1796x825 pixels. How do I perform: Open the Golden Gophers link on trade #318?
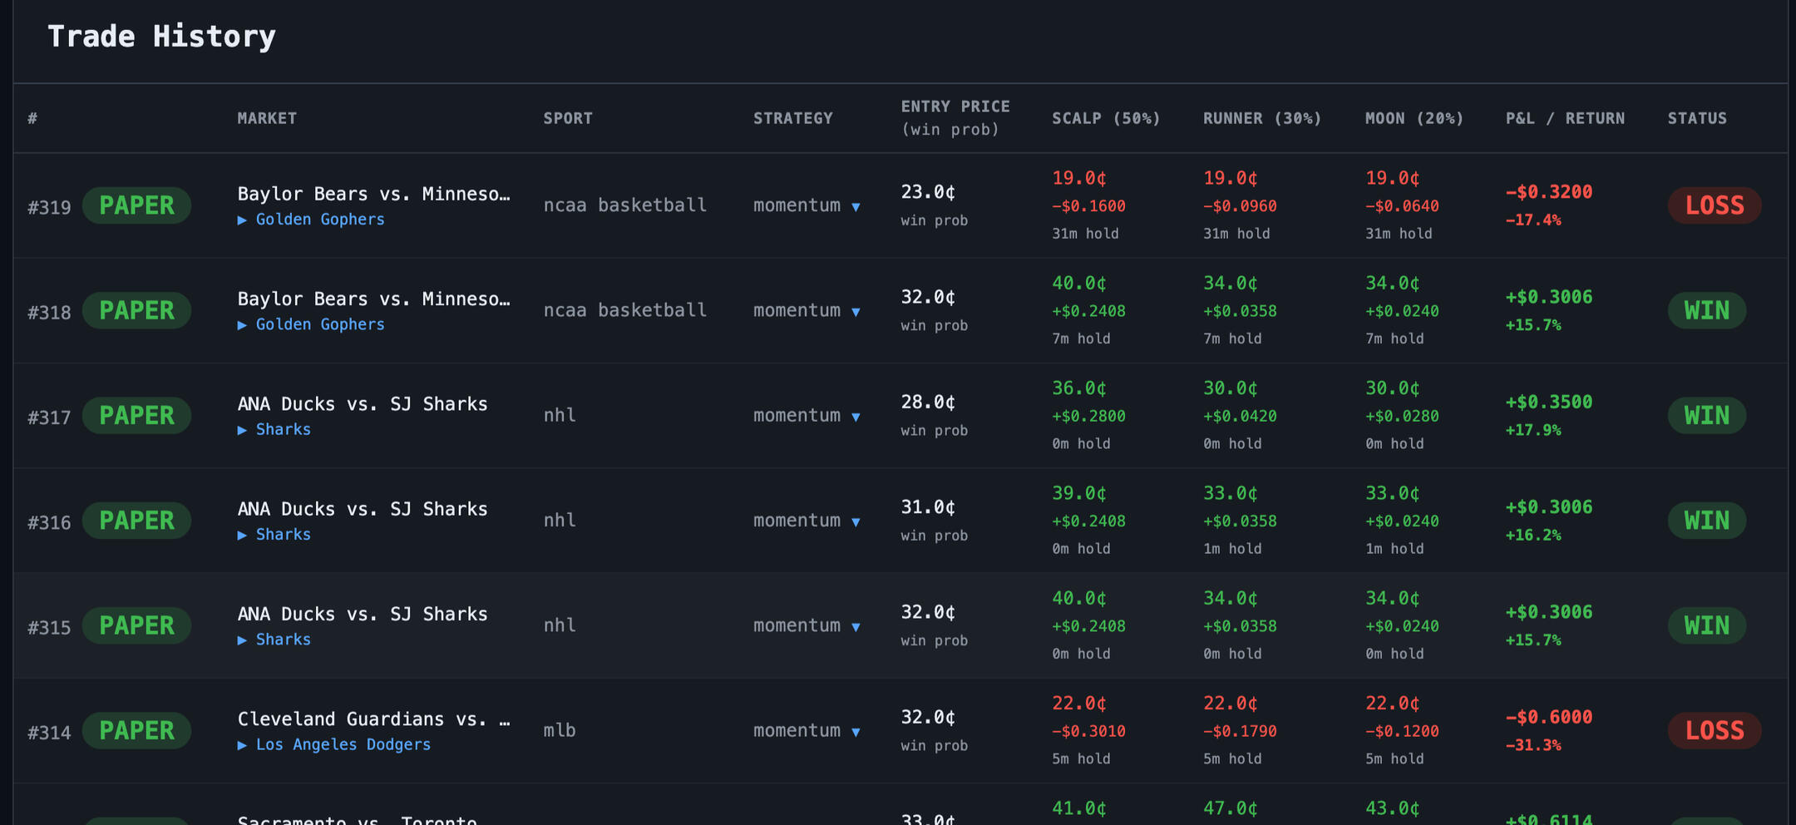(320, 324)
